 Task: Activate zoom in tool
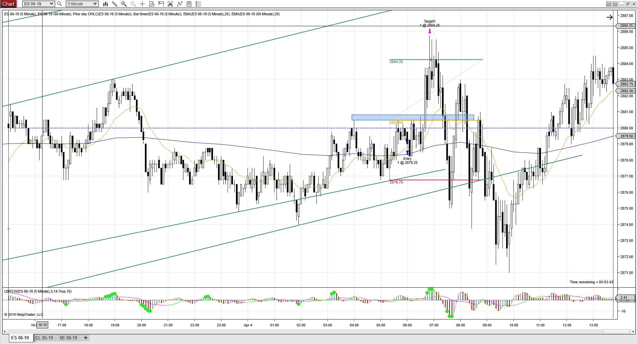[124, 4]
